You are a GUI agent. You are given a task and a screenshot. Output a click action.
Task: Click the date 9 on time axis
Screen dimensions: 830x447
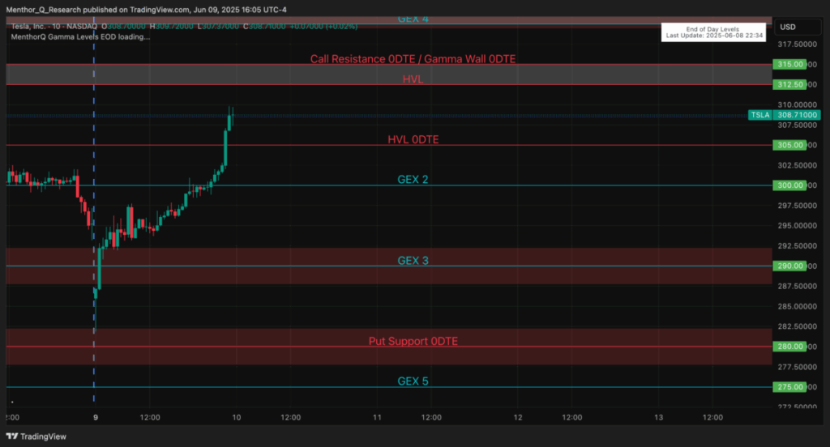[96, 417]
